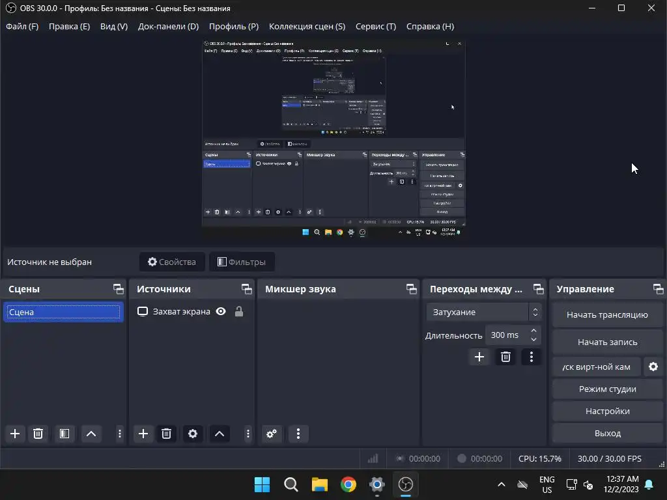667x500 pixels.
Task: Open audio mixer menu three dots
Action: coord(298,434)
